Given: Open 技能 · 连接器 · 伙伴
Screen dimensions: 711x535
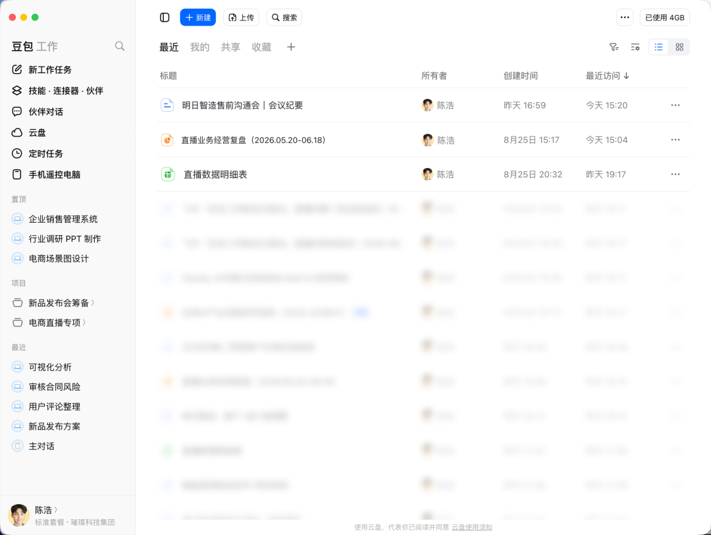Looking at the screenshot, I should coord(67,90).
